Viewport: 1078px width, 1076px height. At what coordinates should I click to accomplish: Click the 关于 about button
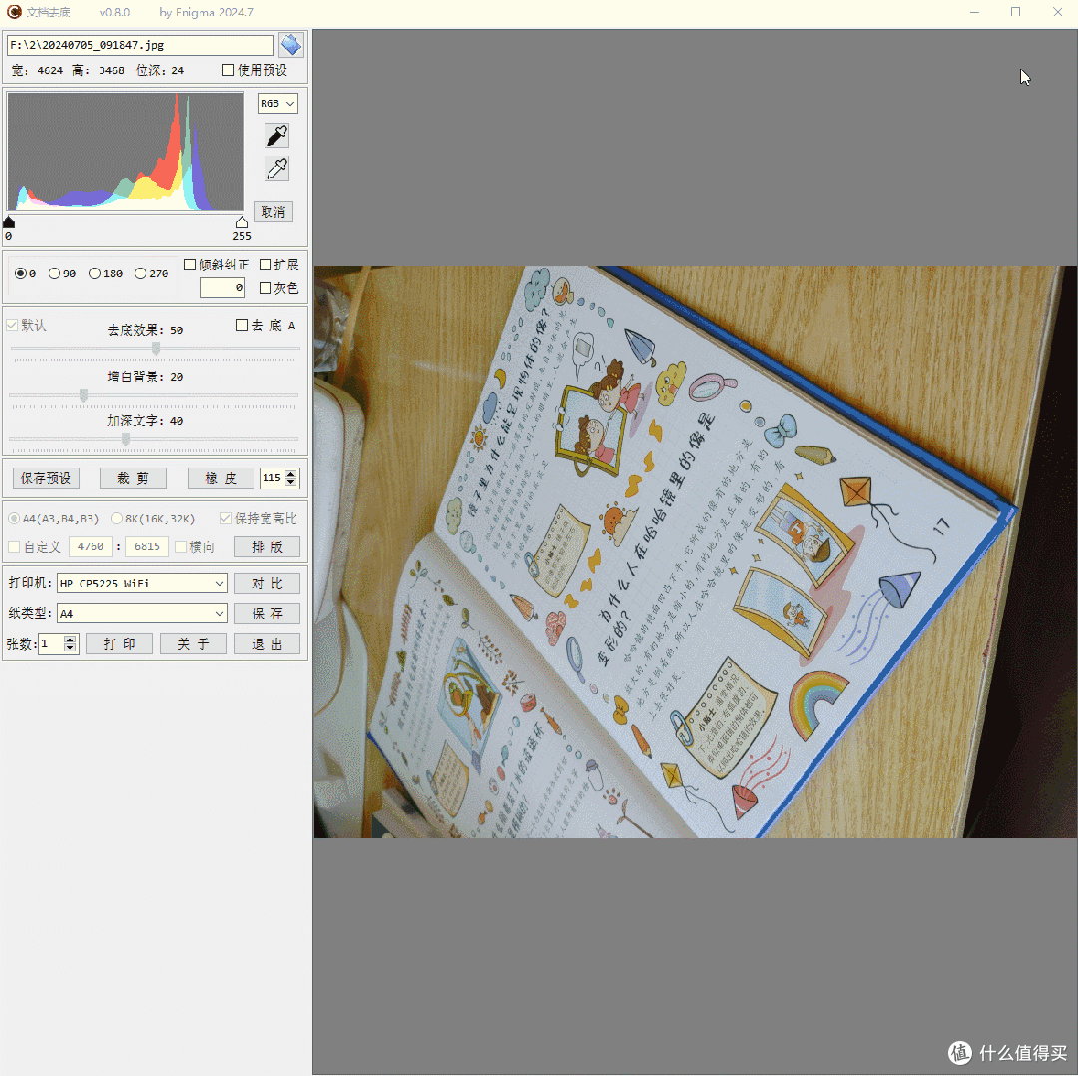point(193,644)
